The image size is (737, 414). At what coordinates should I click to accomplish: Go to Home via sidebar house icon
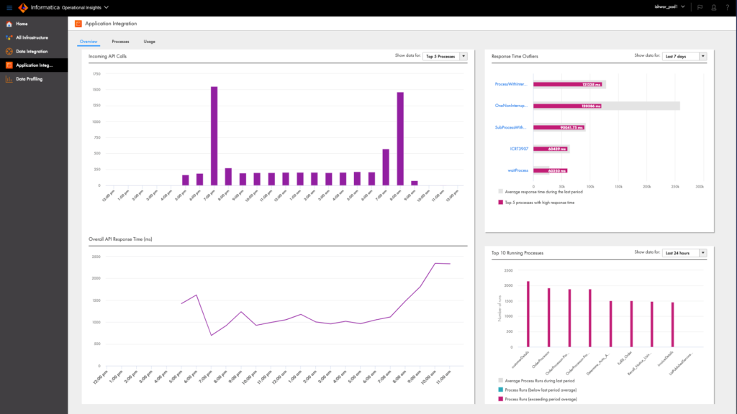click(9, 24)
